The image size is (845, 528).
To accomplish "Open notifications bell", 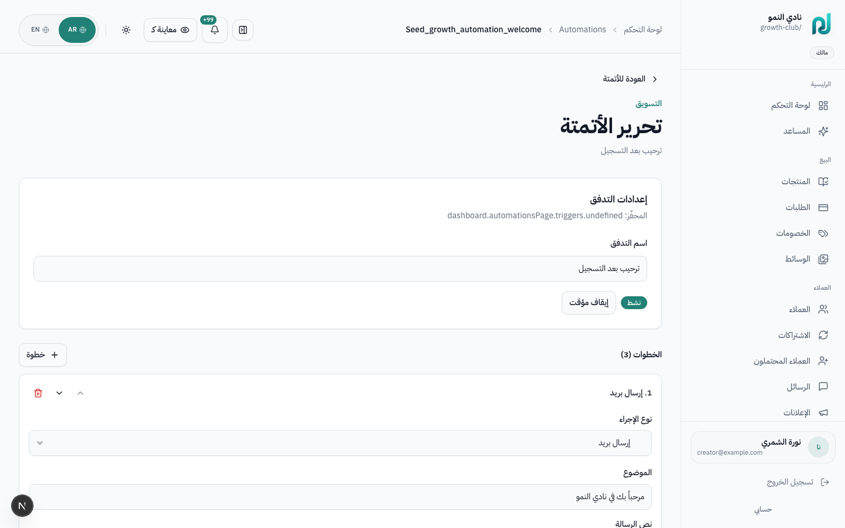I will pyautogui.click(x=215, y=30).
